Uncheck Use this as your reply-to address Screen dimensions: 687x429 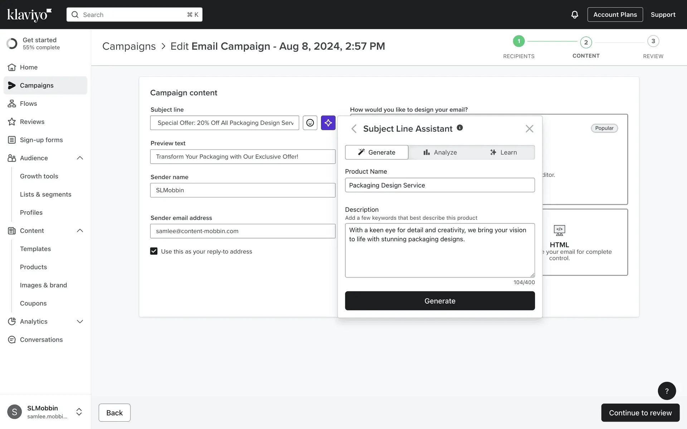click(154, 251)
